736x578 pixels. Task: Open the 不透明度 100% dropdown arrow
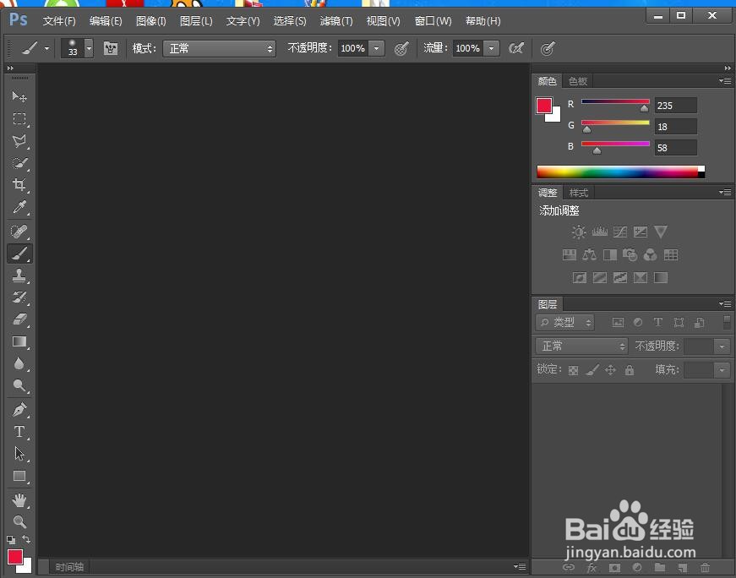[x=376, y=48]
